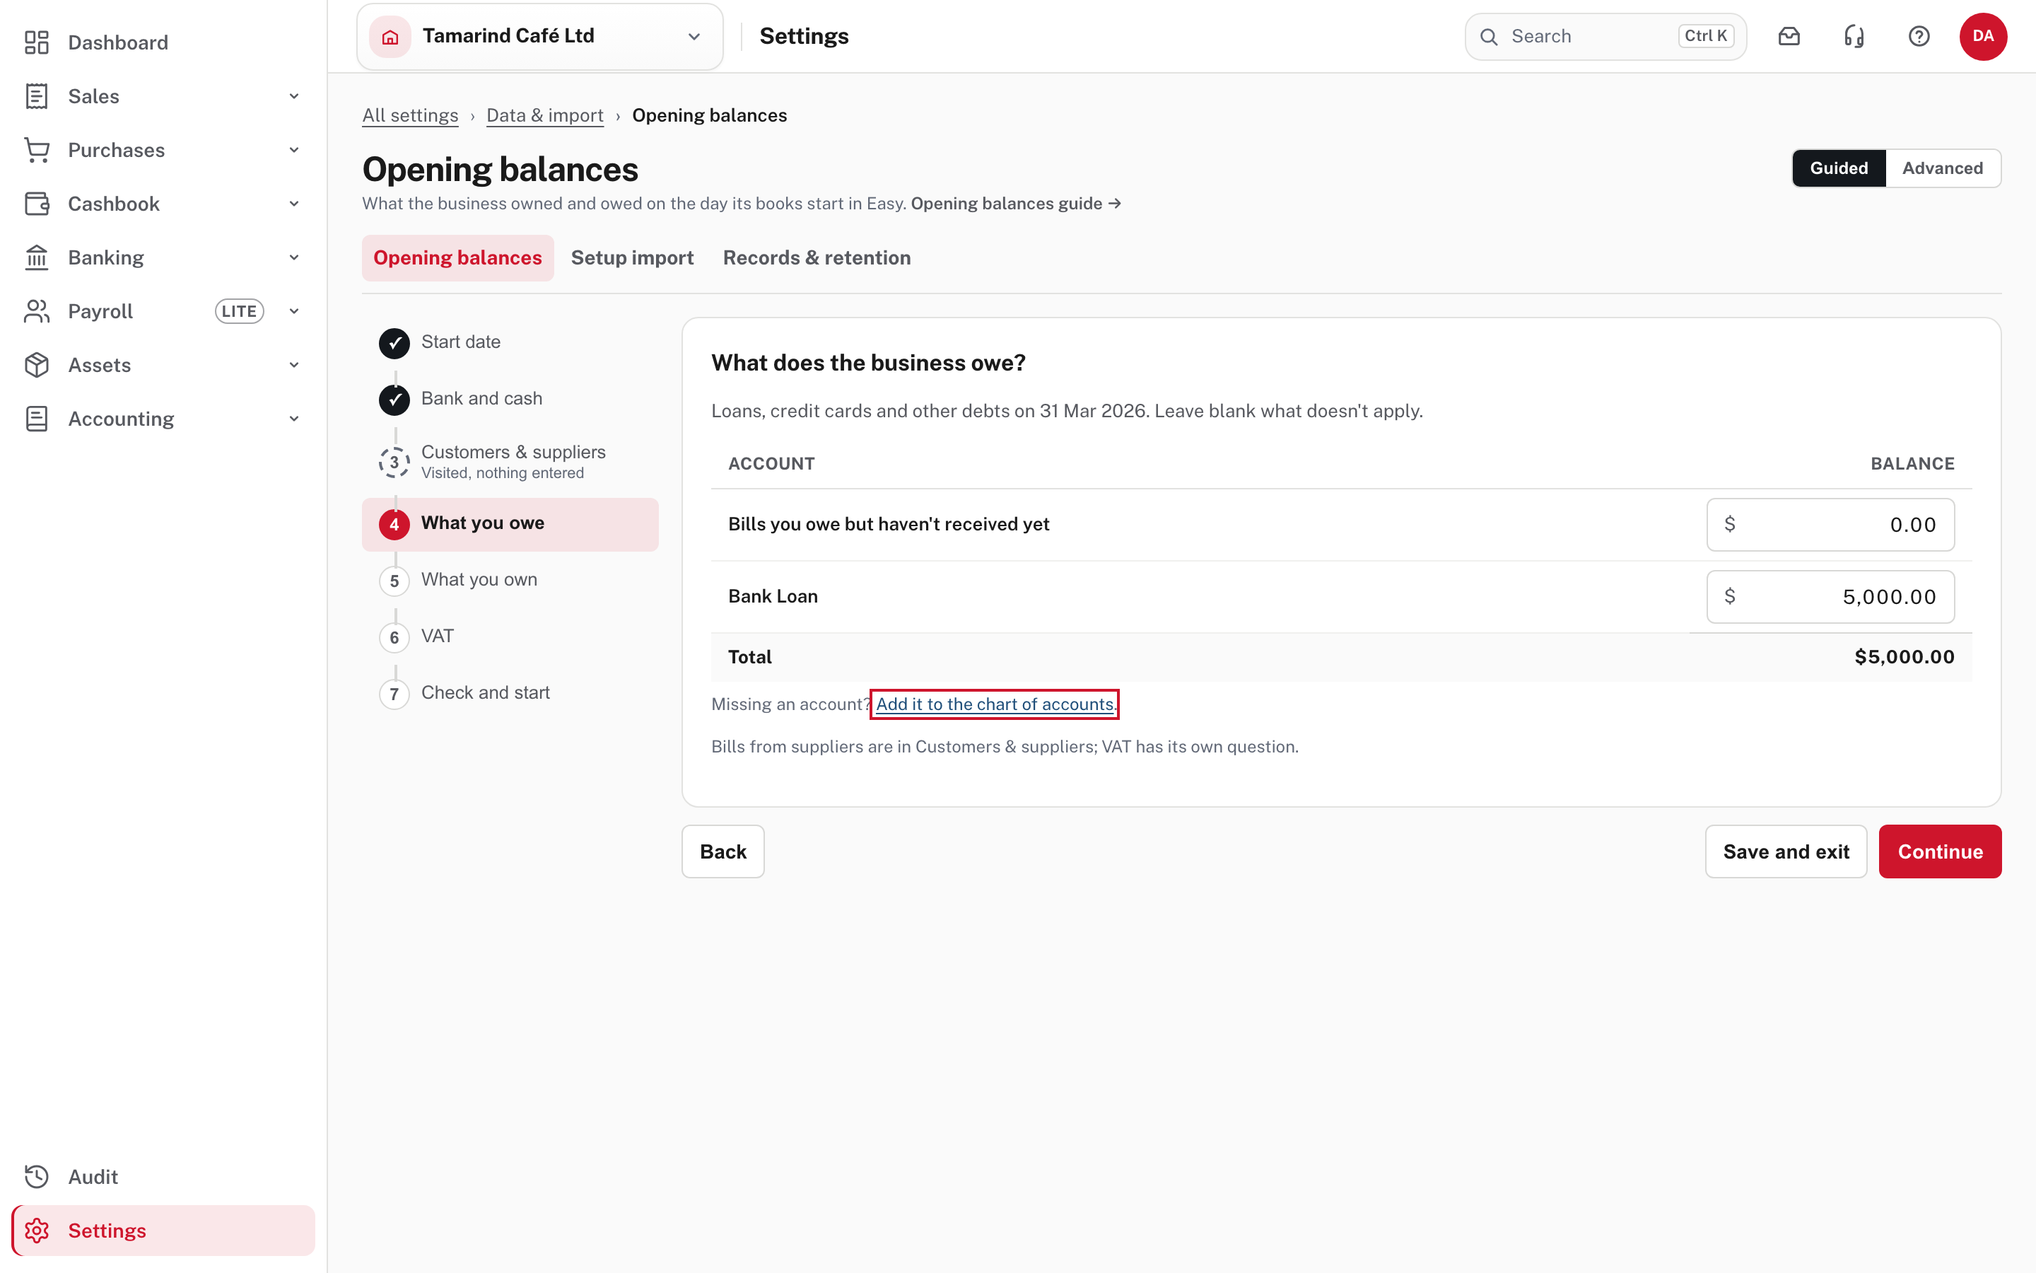The image size is (2036, 1273).
Task: Expand the Sales menu chevron
Action: click(293, 96)
